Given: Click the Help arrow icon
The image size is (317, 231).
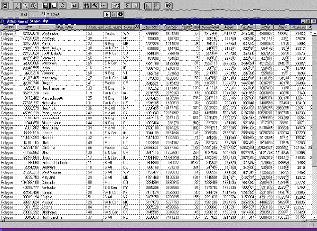Looking at the screenshot, I should [x=168, y=5].
